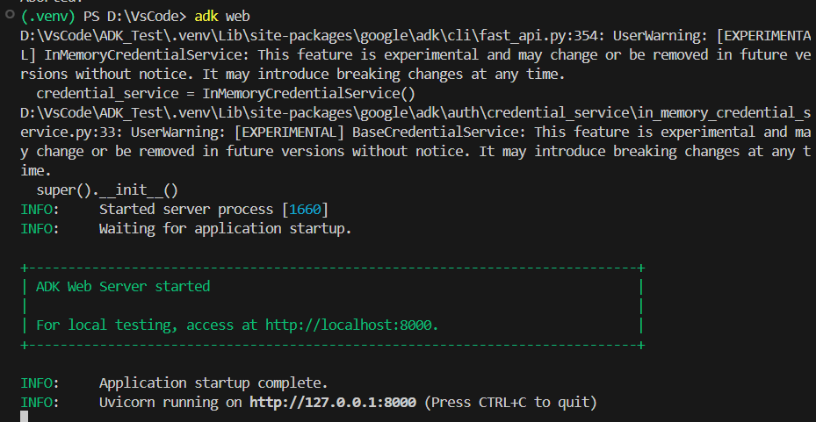Open the http://localhost:8000 link

click(350, 325)
